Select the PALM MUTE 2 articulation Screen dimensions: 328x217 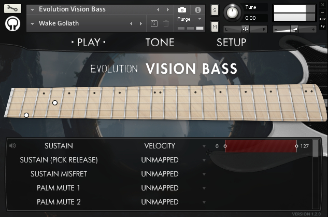tap(59, 202)
